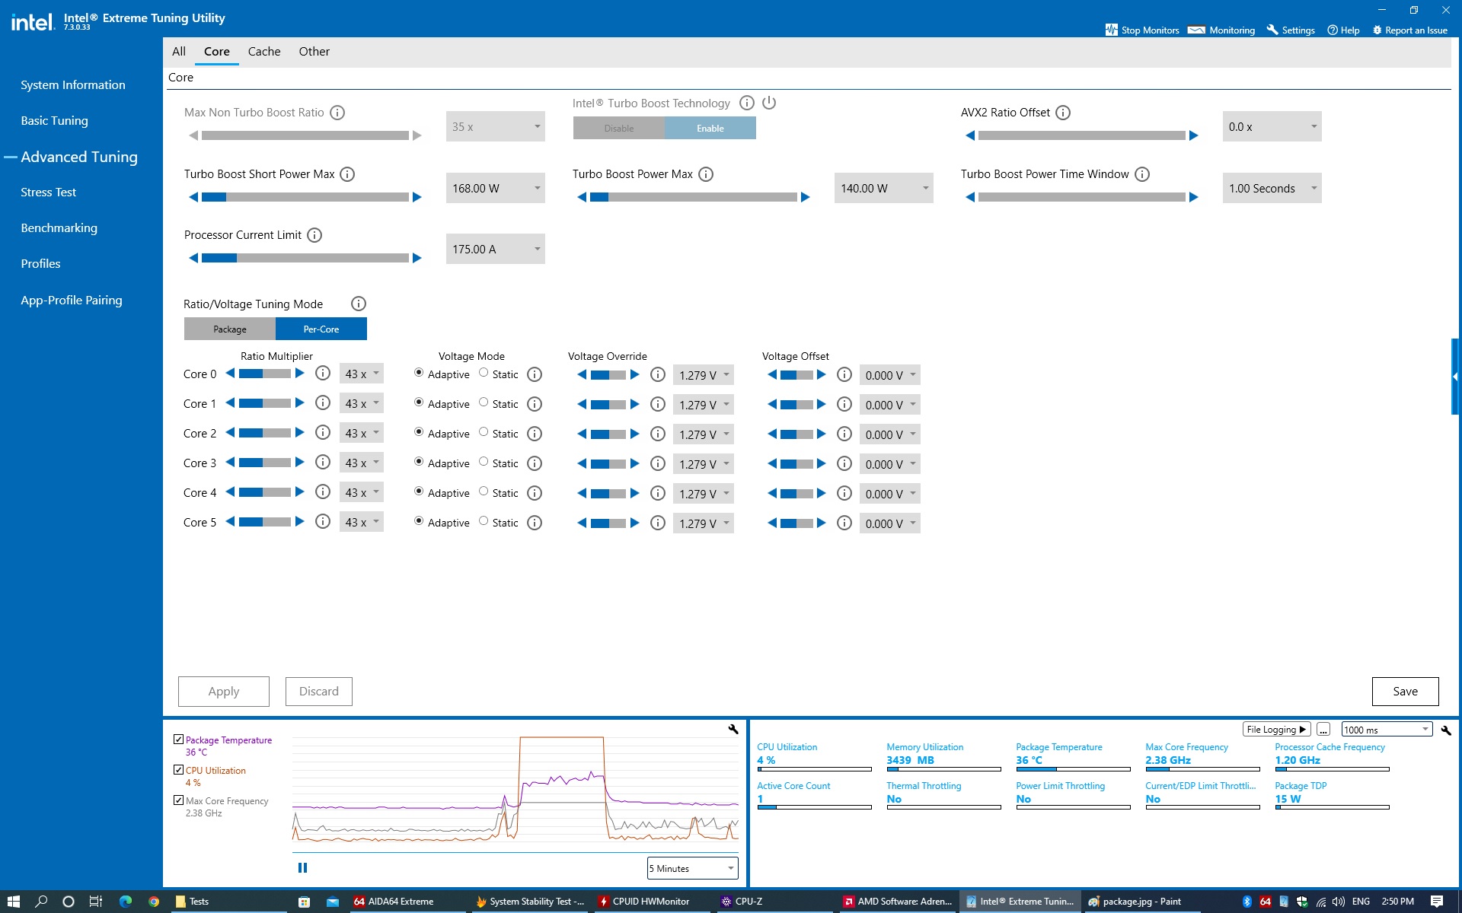Click Stop Monitors icon in top bar
The width and height of the screenshot is (1462, 913).
[x=1112, y=30]
